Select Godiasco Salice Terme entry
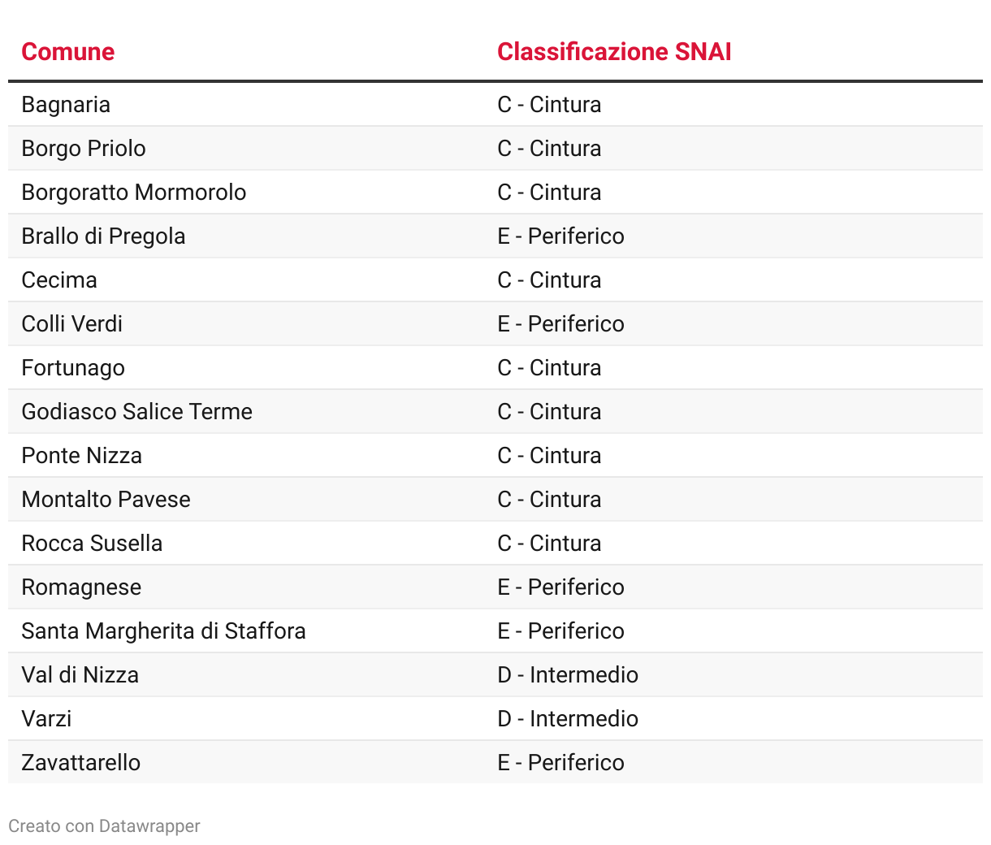 [x=136, y=411]
